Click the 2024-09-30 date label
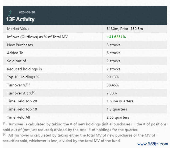Screen dimensions: 170x148 click(27, 12)
